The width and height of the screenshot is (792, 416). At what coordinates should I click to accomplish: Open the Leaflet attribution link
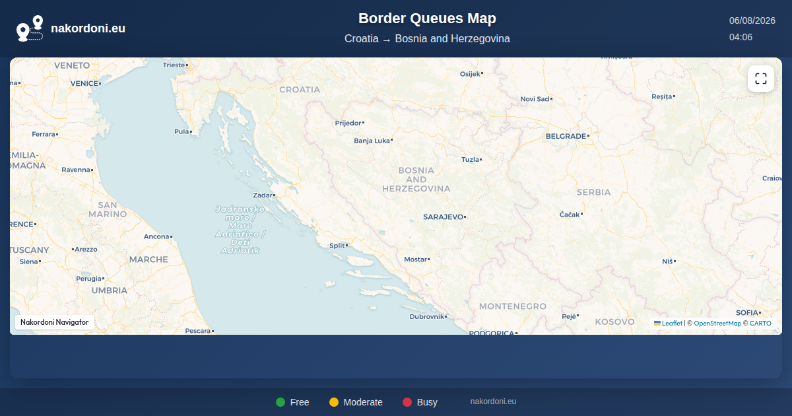coord(668,324)
